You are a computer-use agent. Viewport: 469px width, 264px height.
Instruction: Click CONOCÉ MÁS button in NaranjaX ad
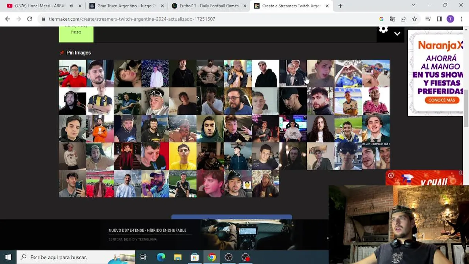442,100
